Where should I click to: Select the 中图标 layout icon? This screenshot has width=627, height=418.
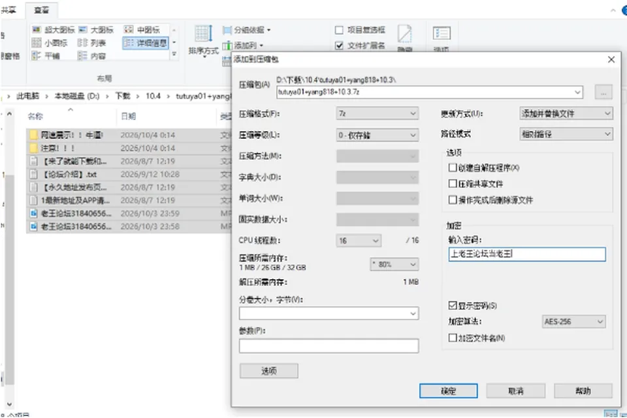point(129,29)
